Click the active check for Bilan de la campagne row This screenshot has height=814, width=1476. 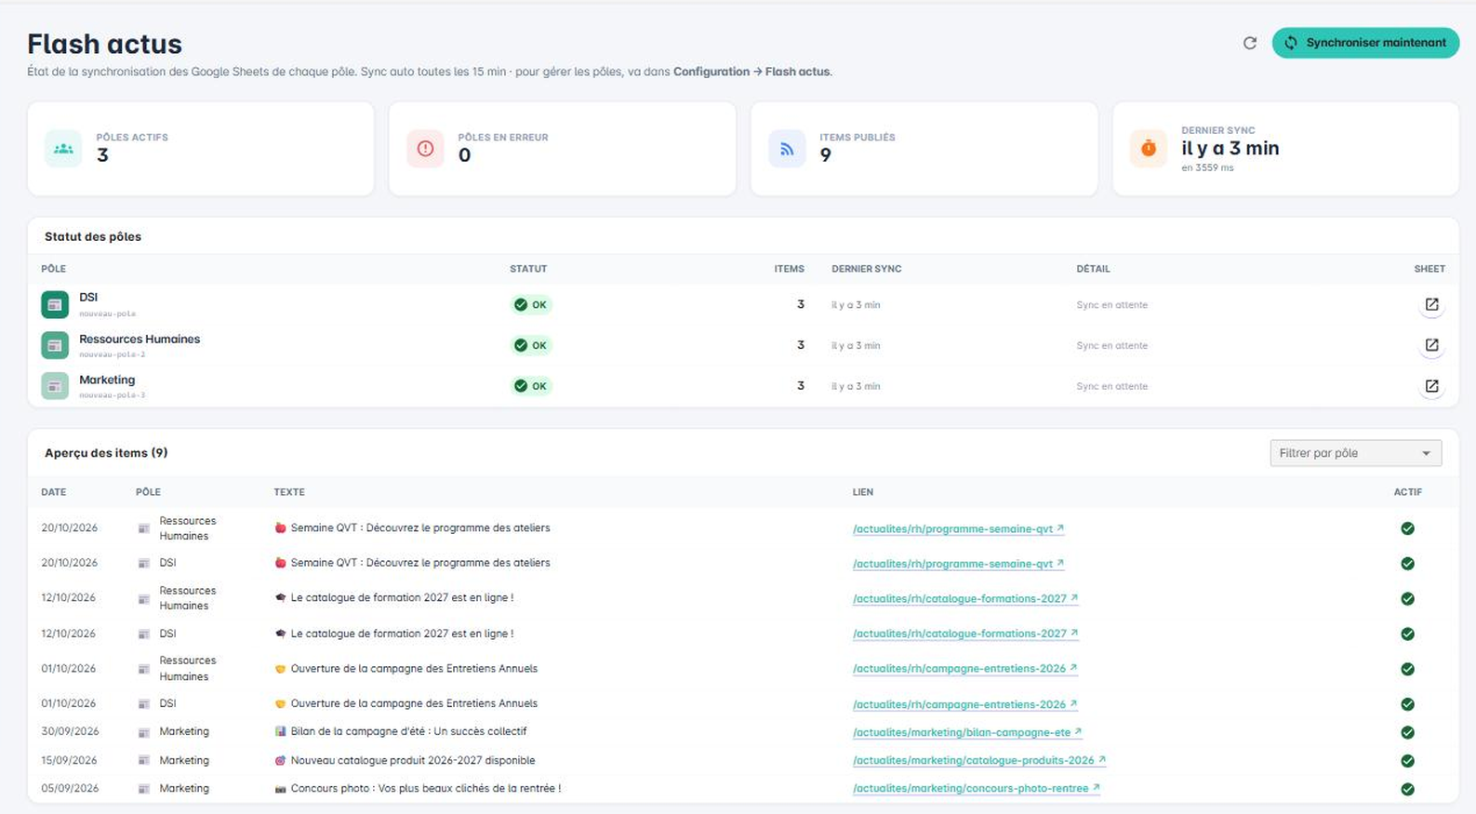coord(1407,733)
